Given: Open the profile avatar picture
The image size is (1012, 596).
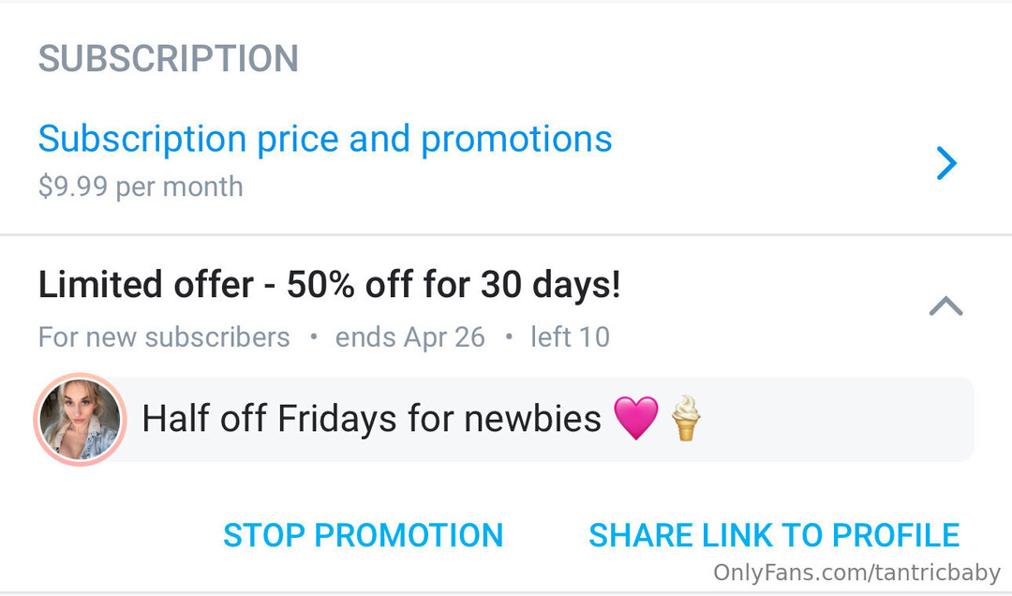Looking at the screenshot, I should 80,419.
